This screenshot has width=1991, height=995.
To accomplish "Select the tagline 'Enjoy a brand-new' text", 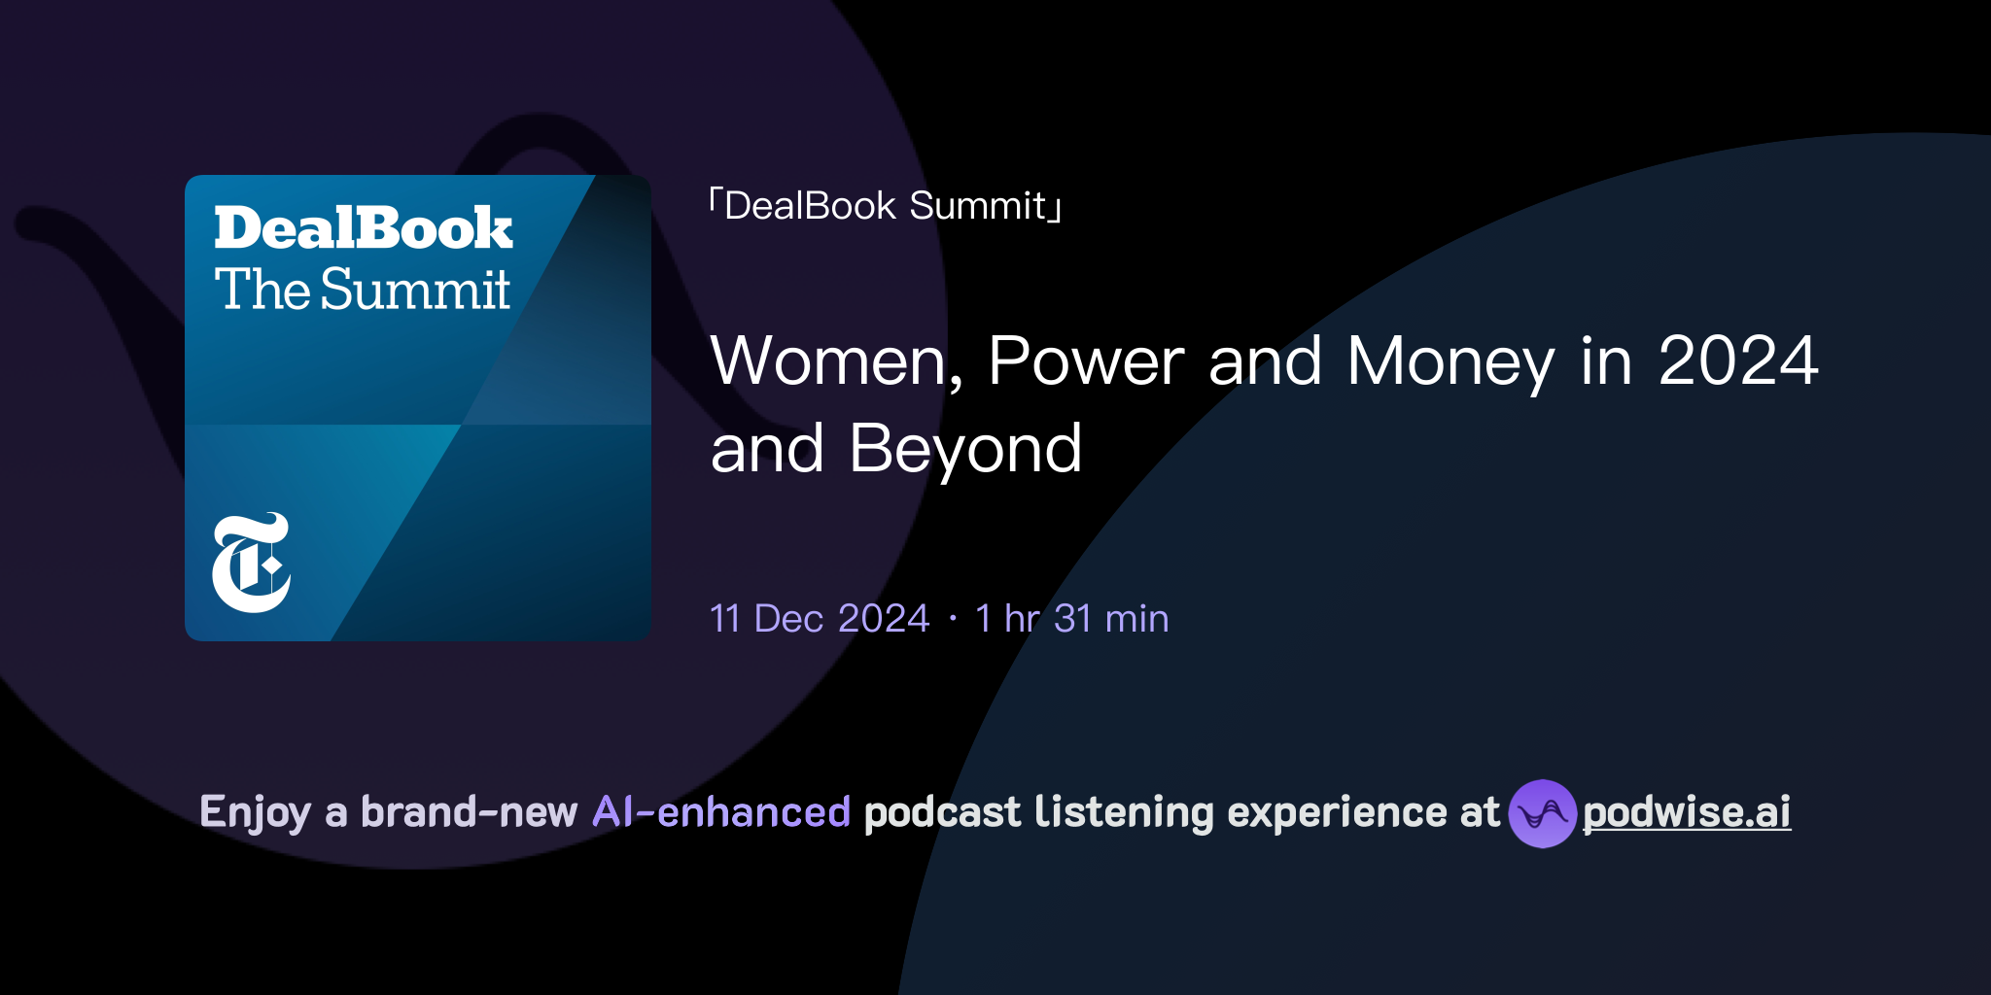I will [389, 812].
